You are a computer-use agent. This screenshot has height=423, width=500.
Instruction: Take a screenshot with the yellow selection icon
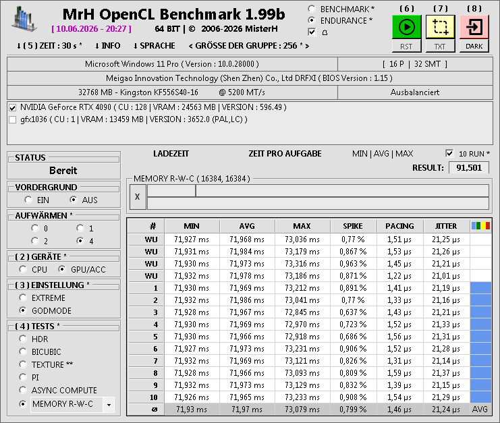tap(441, 27)
